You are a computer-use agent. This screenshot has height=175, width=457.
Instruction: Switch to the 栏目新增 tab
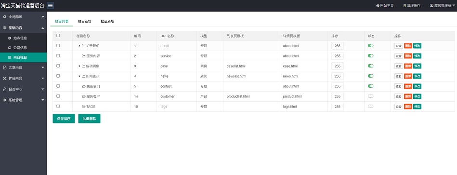[x=85, y=21]
